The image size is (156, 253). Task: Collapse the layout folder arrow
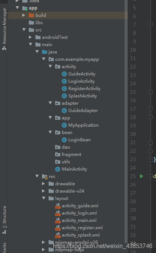pos(44,198)
